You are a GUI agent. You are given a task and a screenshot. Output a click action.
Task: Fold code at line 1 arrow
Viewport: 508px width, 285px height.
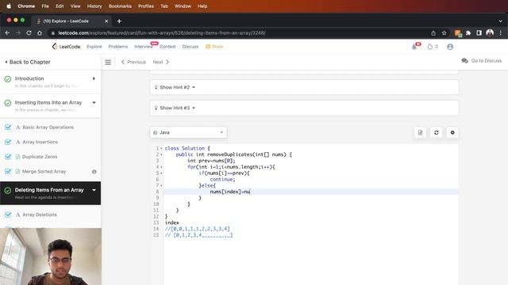pyautogui.click(x=161, y=148)
